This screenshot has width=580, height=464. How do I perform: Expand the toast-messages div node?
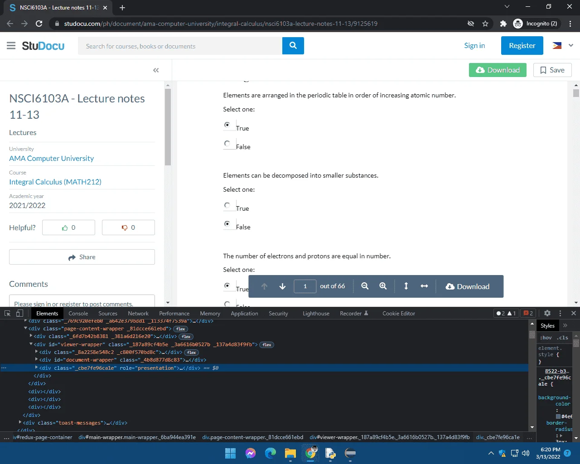(20, 422)
